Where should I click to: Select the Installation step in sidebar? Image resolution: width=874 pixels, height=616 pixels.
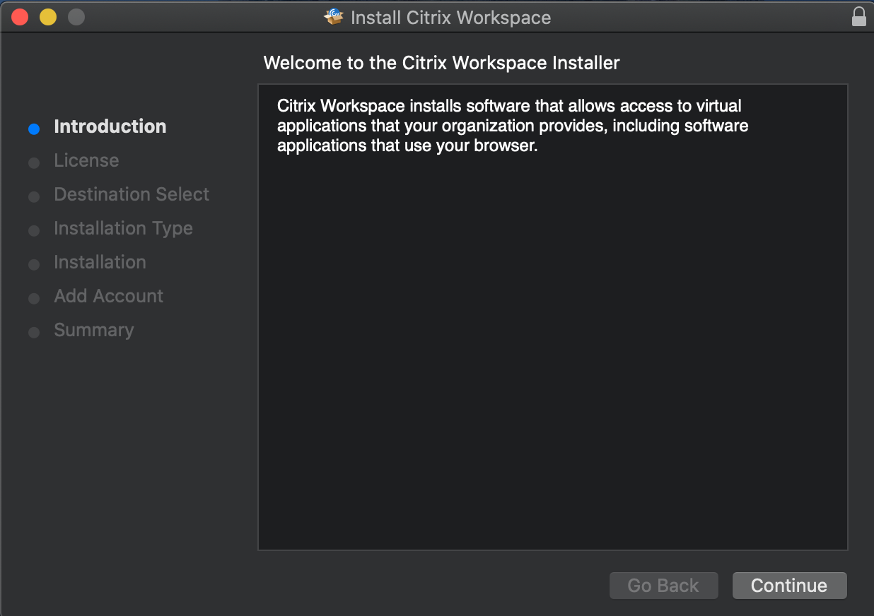tap(100, 262)
